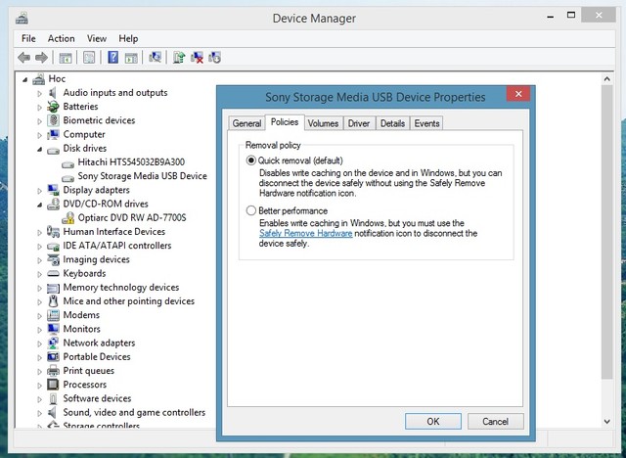This screenshot has width=626, height=458.
Task: Collapse the Disk drives category
Action: [39, 150]
